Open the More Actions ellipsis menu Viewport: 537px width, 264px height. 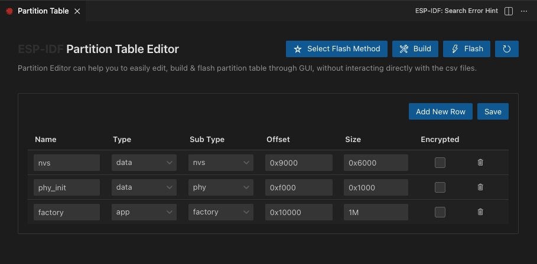click(523, 11)
